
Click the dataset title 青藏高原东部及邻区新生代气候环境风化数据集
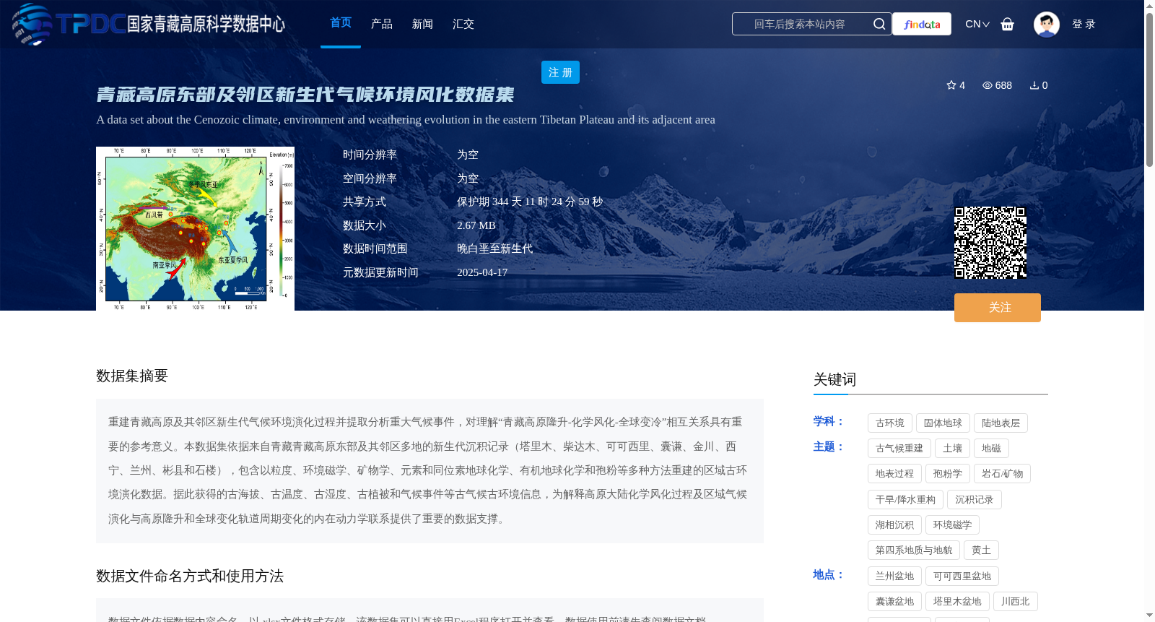click(x=305, y=95)
